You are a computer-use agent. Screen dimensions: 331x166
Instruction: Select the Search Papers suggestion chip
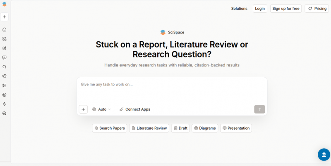(x=109, y=128)
